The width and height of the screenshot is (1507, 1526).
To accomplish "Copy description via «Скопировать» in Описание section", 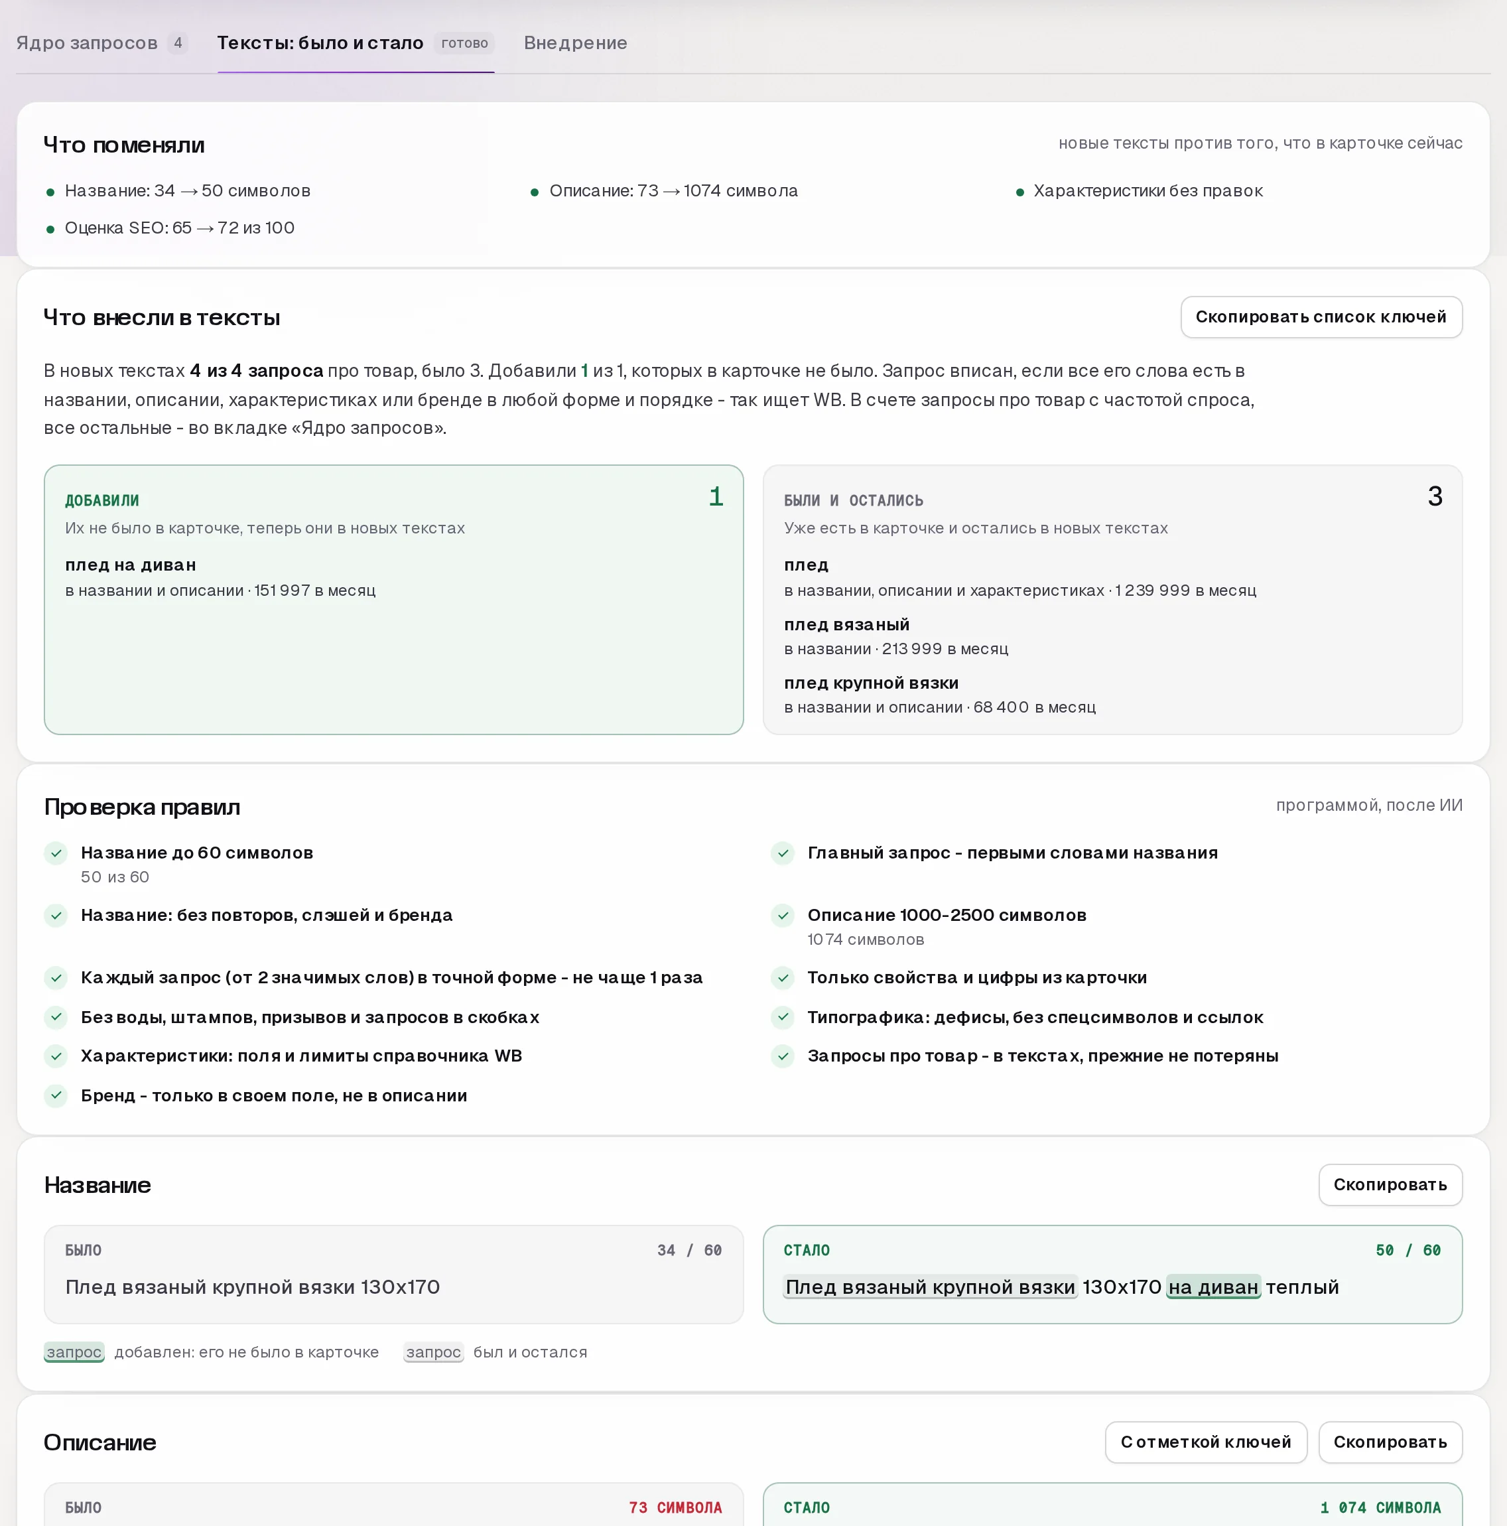I will click(x=1390, y=1442).
